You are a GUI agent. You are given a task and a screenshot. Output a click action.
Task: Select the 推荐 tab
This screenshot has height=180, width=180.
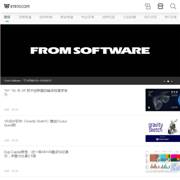click(x=7, y=17)
